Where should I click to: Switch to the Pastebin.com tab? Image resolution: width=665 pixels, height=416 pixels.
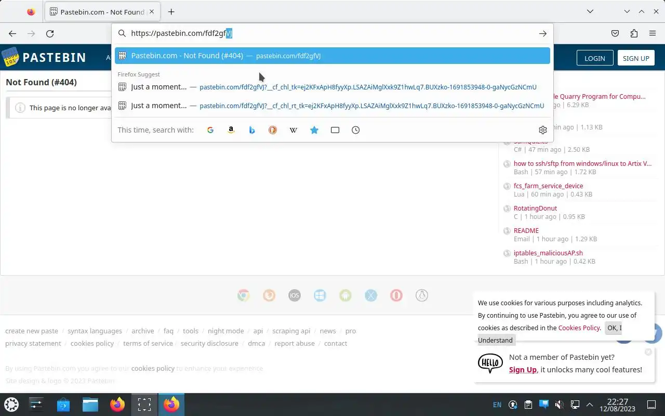pos(102,11)
